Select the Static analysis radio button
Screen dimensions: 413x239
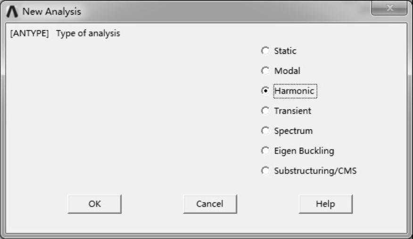tap(265, 51)
